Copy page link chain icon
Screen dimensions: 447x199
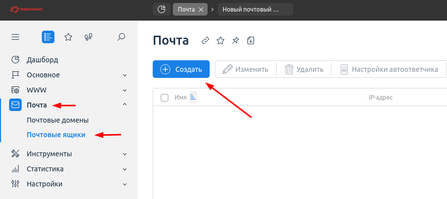click(205, 41)
